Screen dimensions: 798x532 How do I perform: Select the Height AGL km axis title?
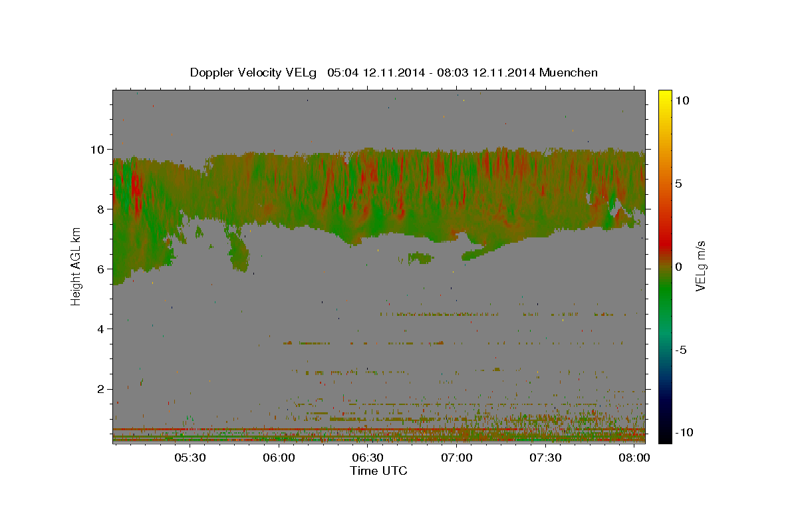coord(76,267)
